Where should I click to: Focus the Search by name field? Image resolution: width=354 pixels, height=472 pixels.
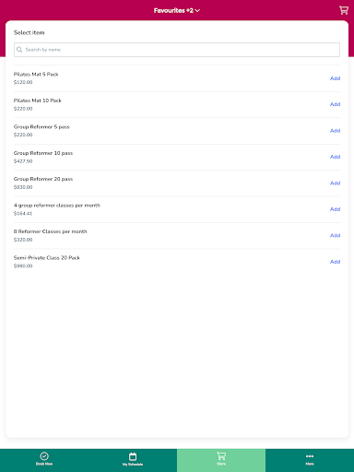[x=177, y=50]
